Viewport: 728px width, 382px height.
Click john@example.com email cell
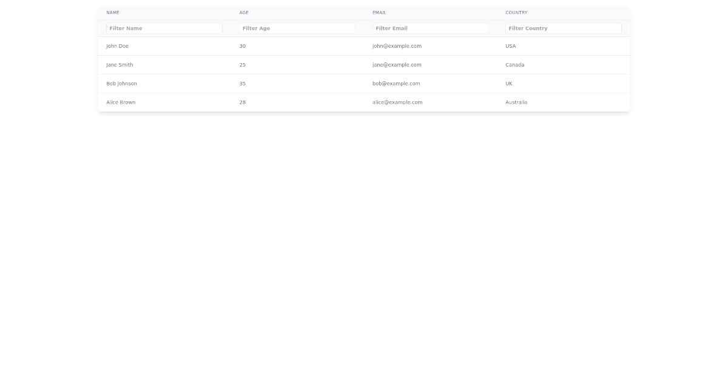click(397, 46)
